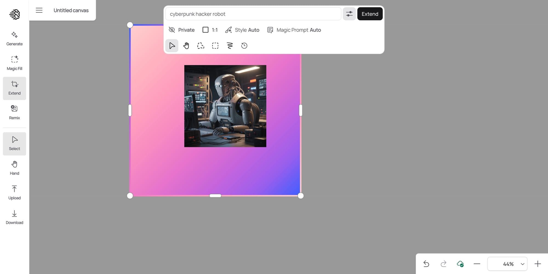Open the Remix tool
Viewport: 548px width, 274px height.
(14, 112)
